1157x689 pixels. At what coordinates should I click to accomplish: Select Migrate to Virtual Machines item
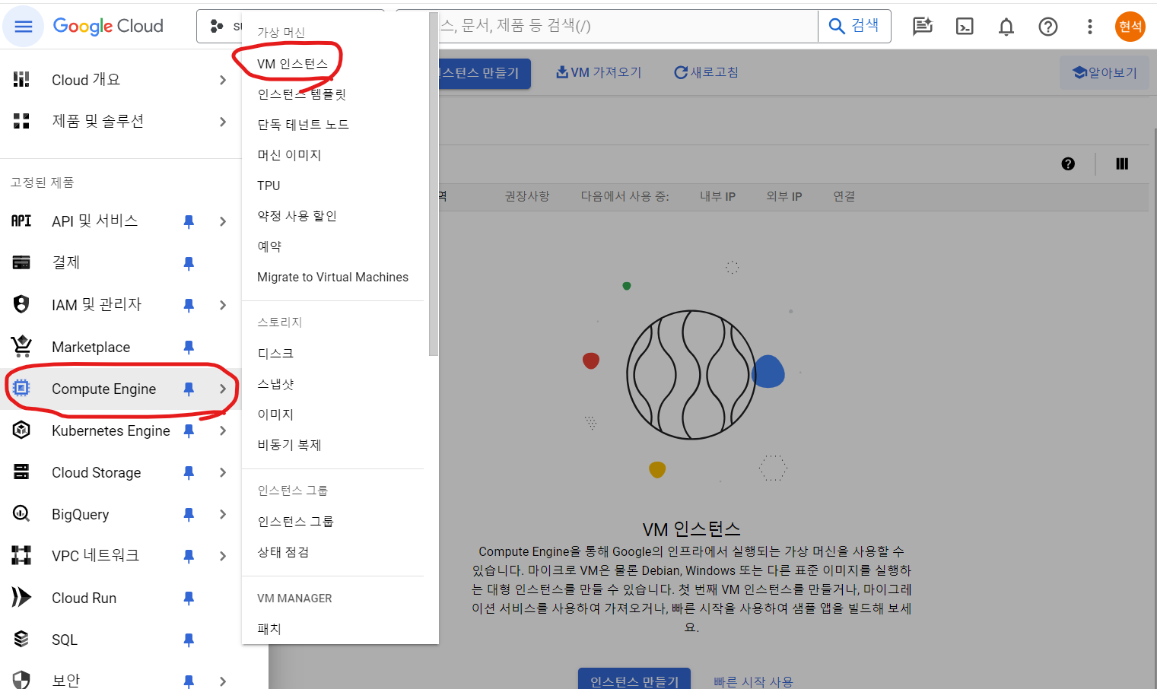pyautogui.click(x=335, y=277)
